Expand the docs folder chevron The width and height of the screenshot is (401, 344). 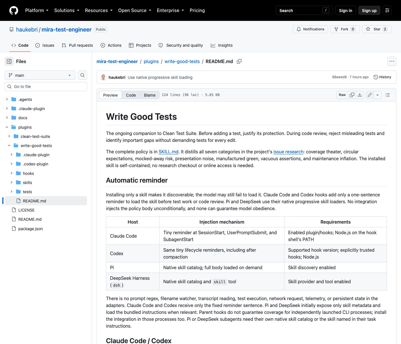7,118
